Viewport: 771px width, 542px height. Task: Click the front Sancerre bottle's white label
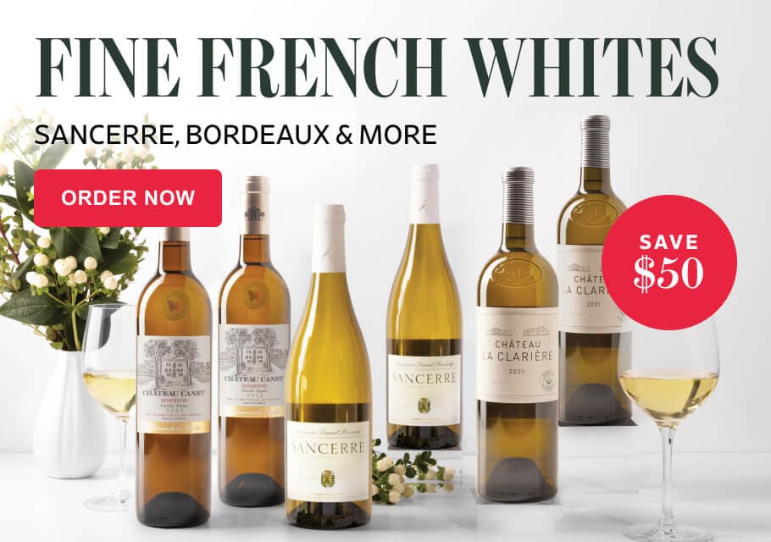pos(328,461)
